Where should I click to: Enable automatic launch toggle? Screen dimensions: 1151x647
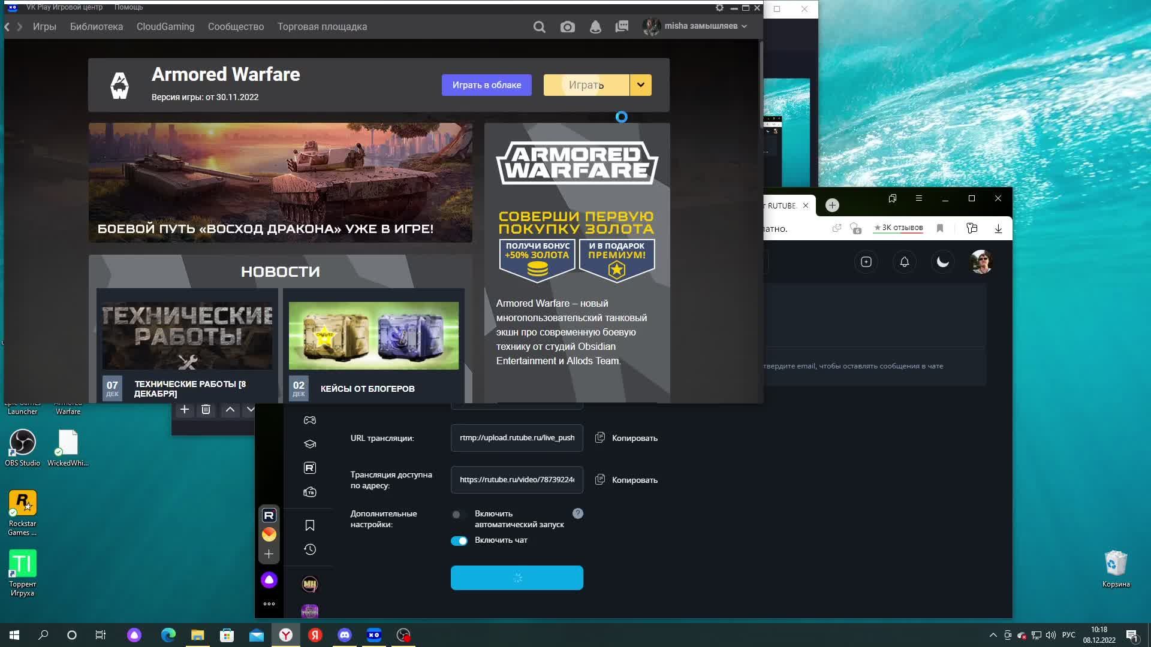click(x=459, y=515)
